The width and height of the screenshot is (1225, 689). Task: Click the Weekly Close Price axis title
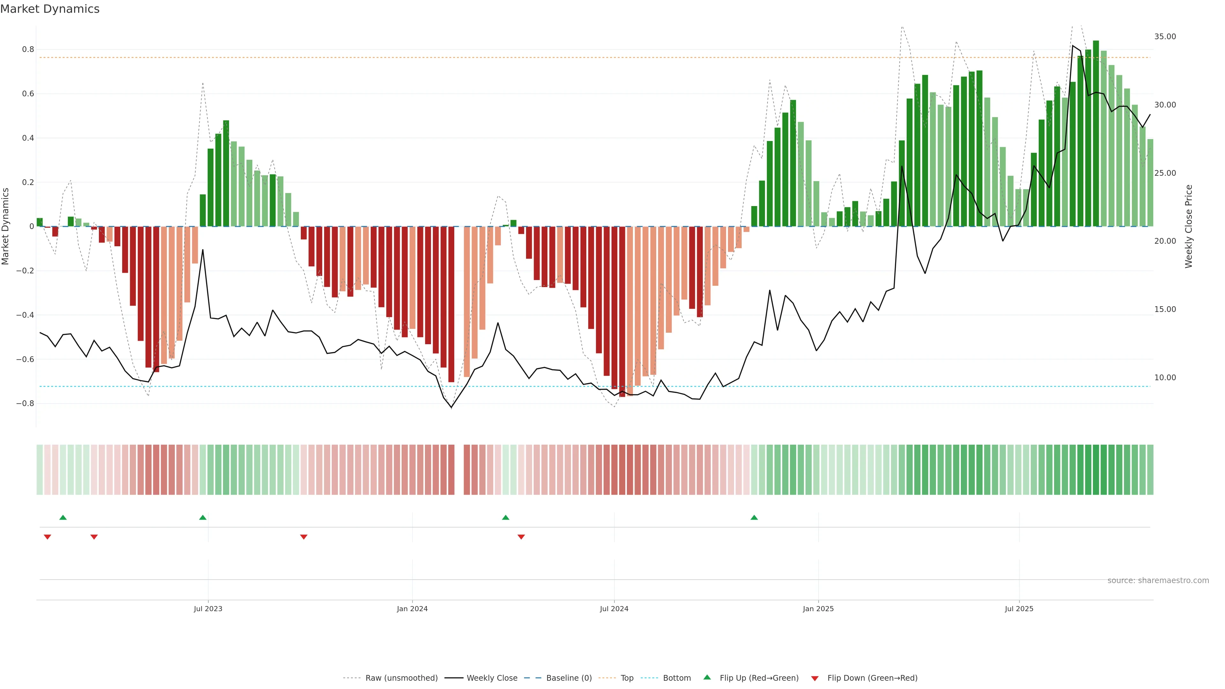[x=1188, y=226]
